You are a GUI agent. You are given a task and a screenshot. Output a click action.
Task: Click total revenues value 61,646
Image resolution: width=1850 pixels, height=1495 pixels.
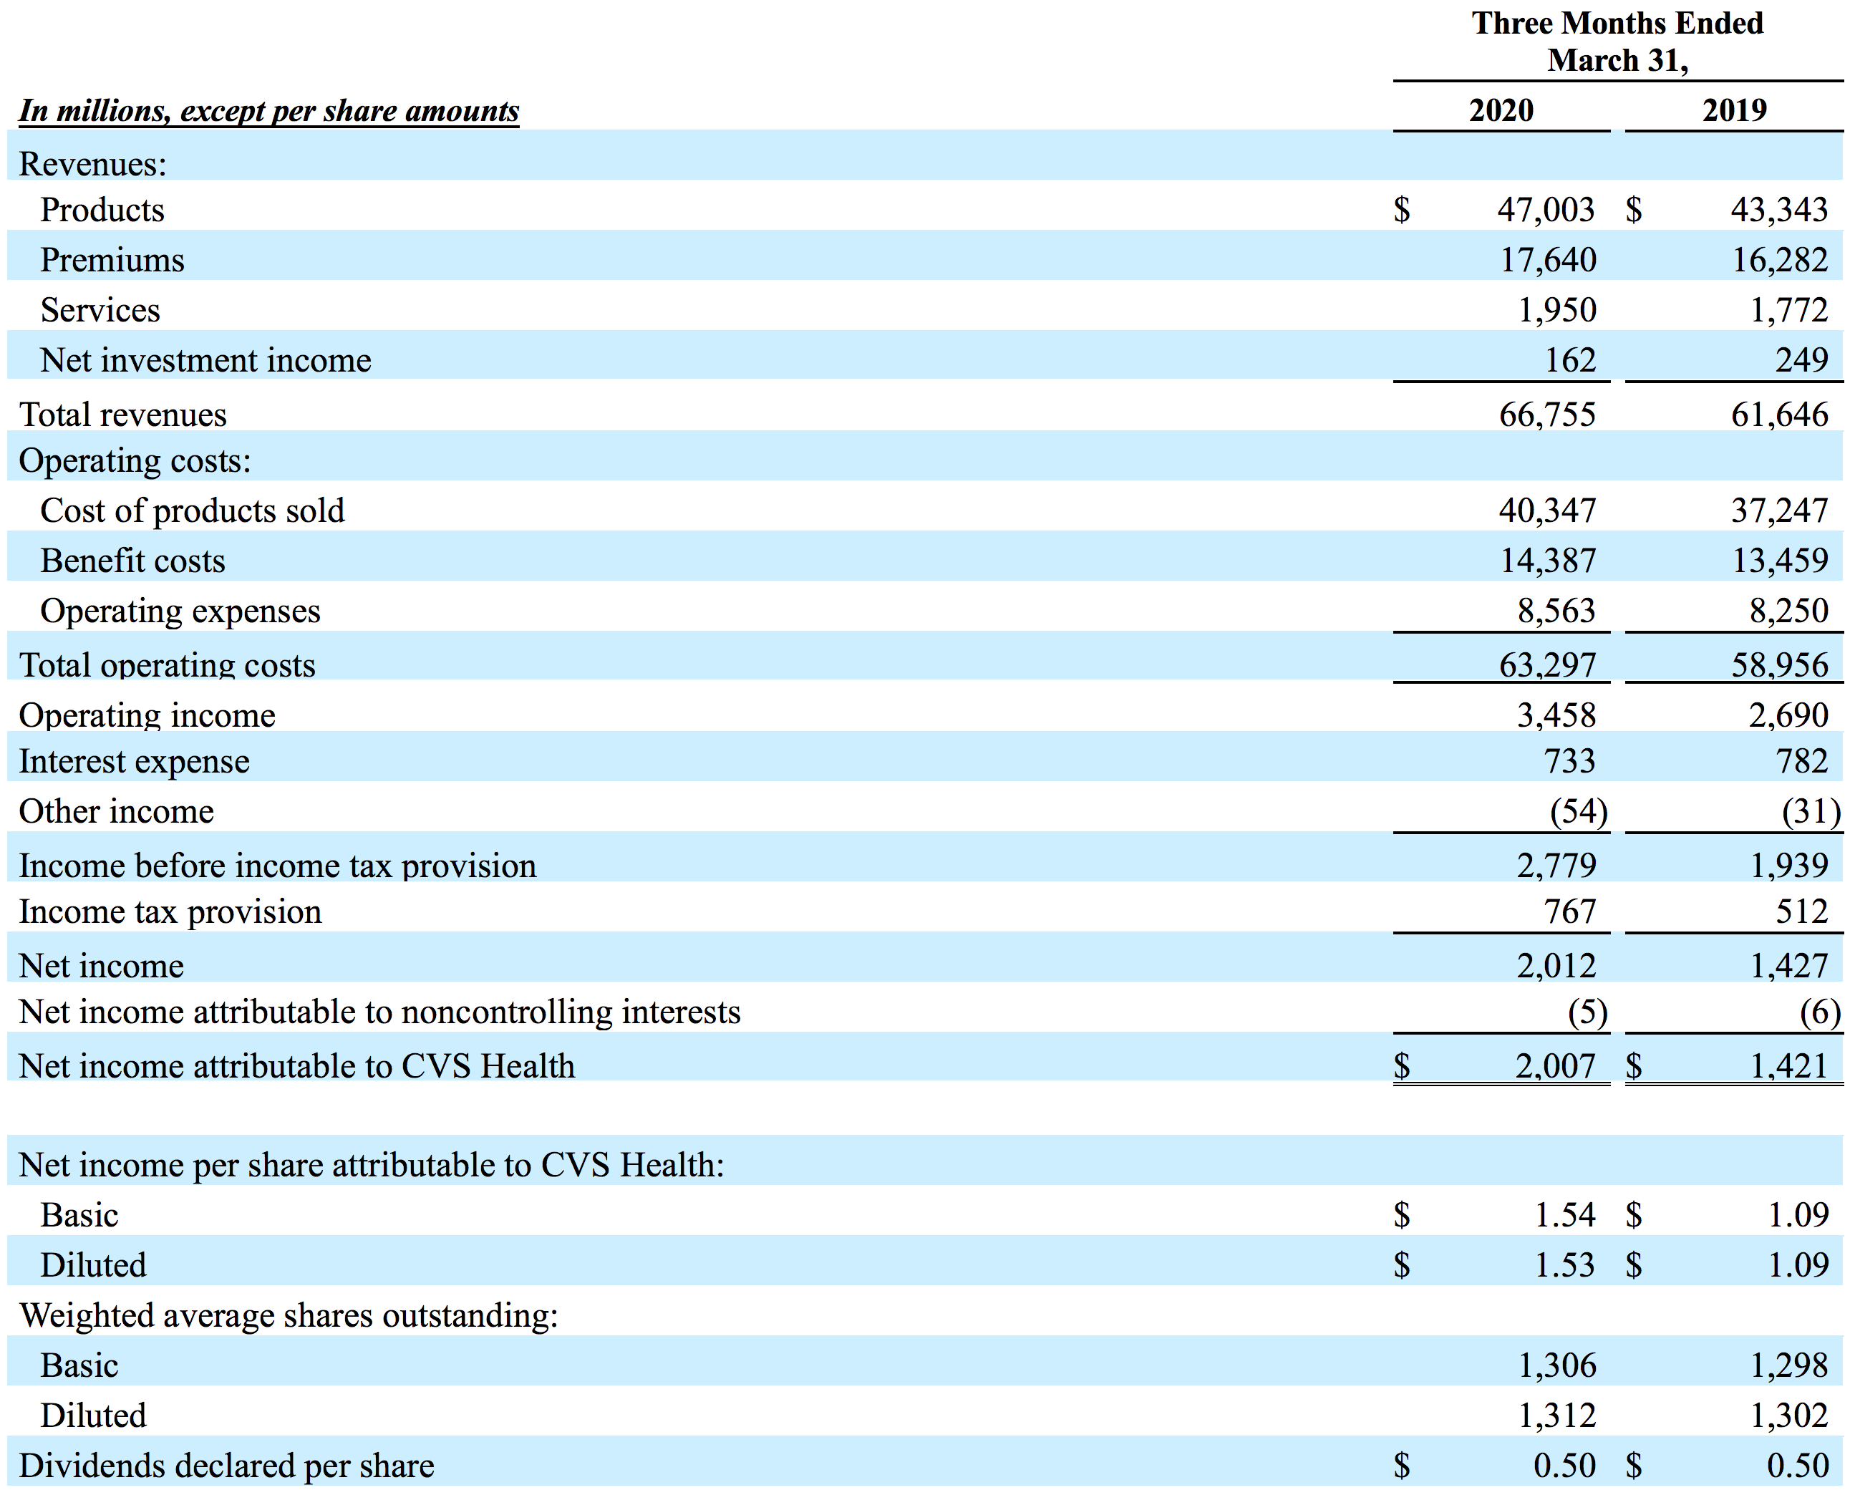(1779, 415)
